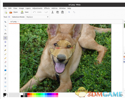Select the Pan hand tool
The height and width of the screenshot is (99, 125).
coord(5,34)
